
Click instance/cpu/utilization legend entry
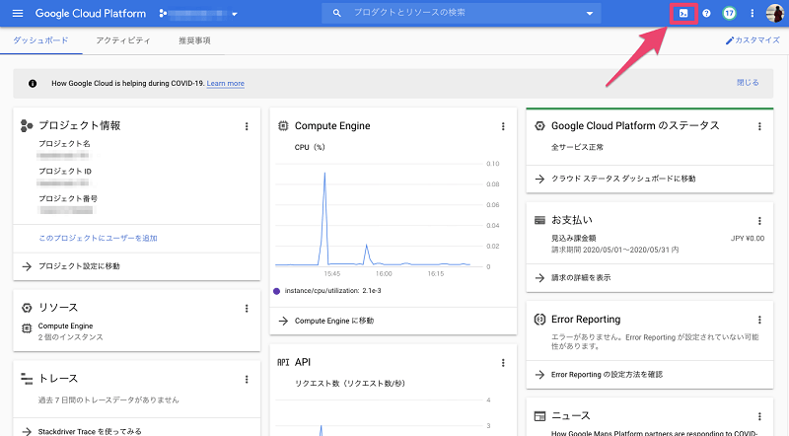click(x=327, y=291)
